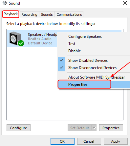Click the Cancel button
Screen dimensions: 130x146
[x=89, y=141]
